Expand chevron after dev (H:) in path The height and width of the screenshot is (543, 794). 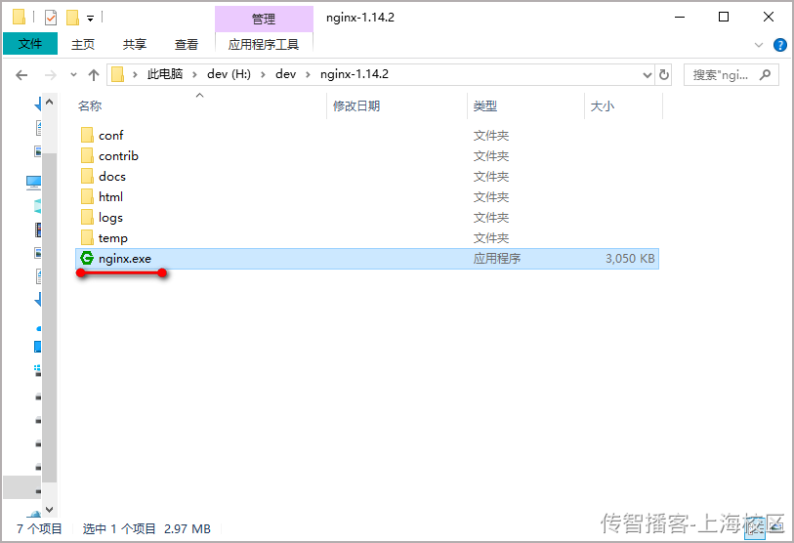click(x=263, y=74)
